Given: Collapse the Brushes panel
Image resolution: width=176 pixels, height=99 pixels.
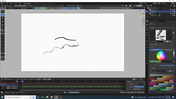Looking at the screenshot, I should [x=152, y=28].
